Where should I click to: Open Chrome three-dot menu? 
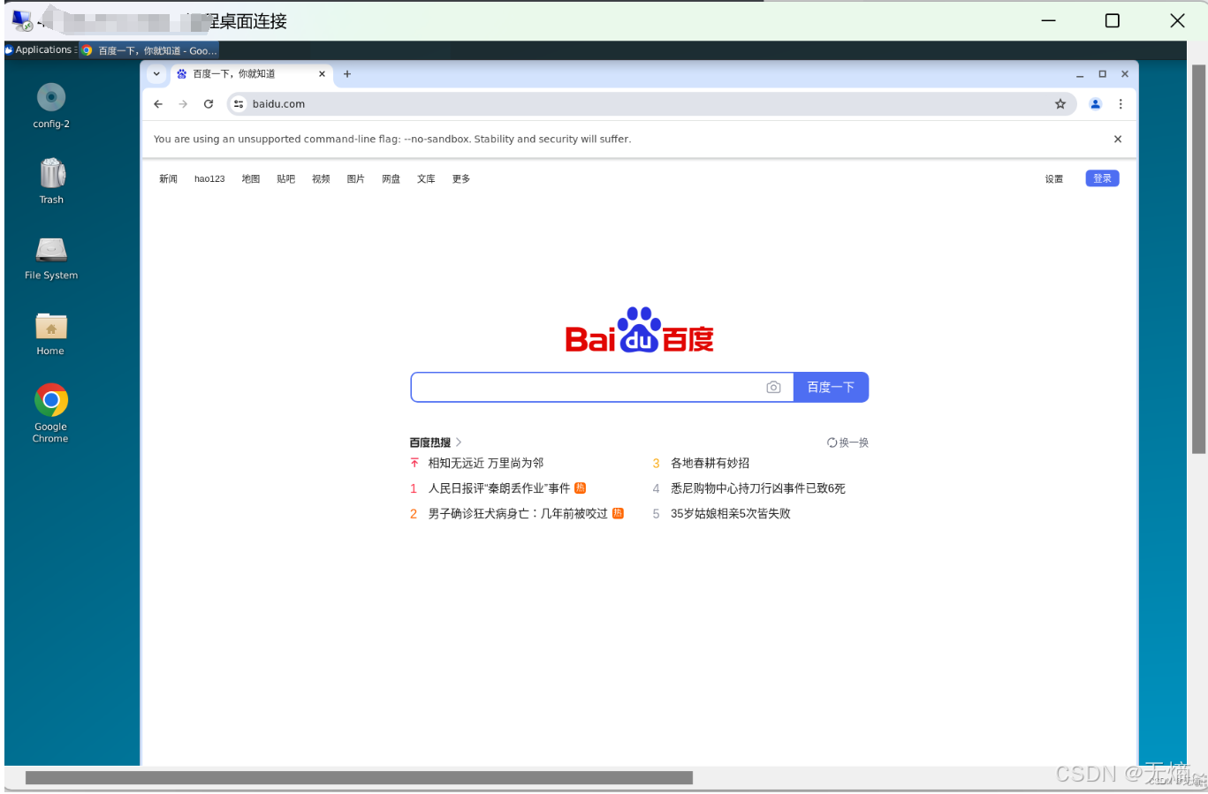click(1121, 104)
